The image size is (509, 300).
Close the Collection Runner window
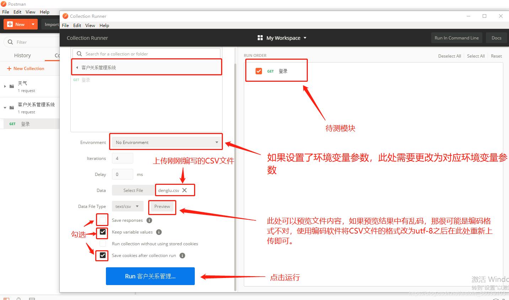(501, 16)
